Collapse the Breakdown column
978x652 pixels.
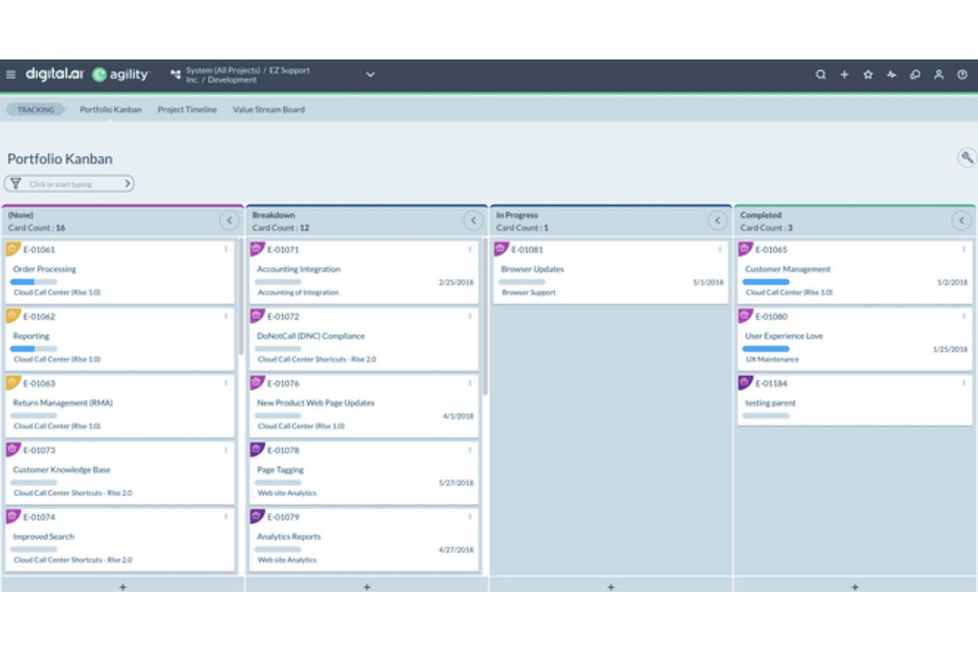473,221
